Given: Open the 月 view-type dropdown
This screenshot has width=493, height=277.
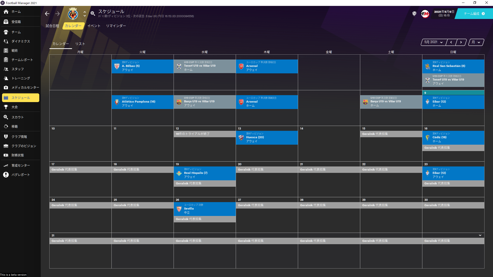Looking at the screenshot, I should coord(476,42).
